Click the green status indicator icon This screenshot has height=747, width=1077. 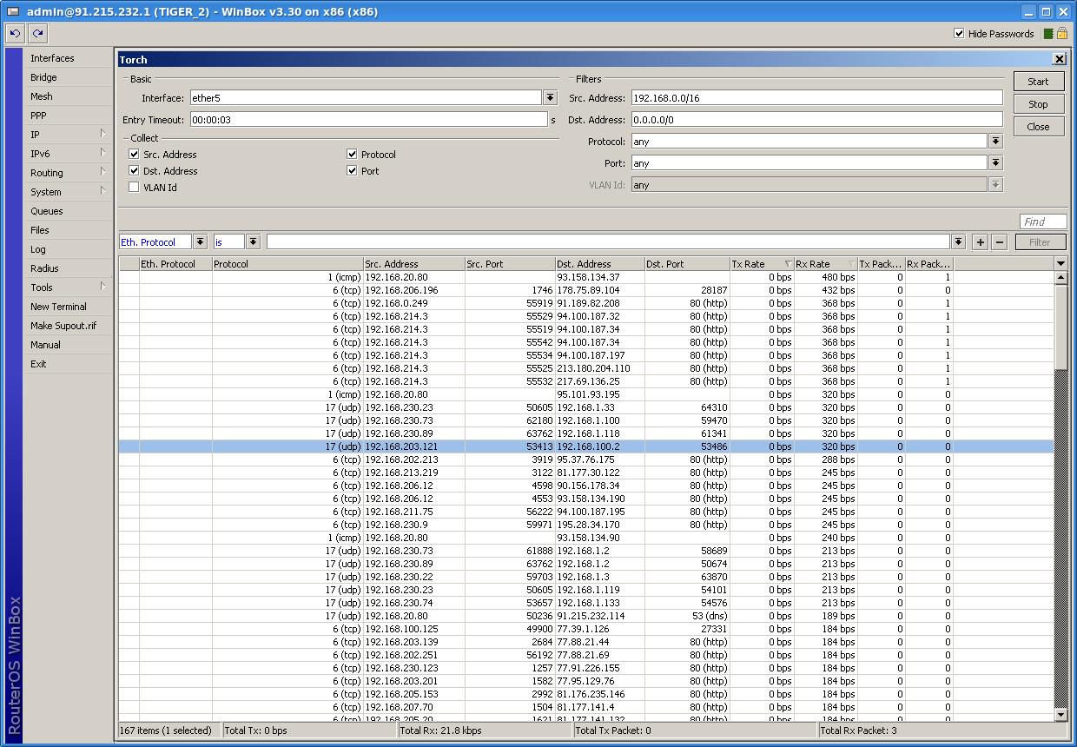tap(1047, 34)
